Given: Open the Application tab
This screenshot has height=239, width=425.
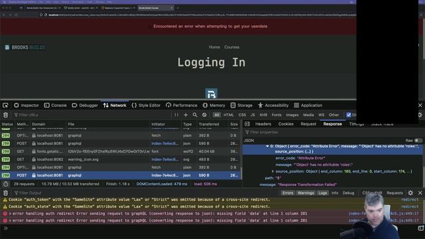Looking at the screenshot, I should [x=308, y=106].
